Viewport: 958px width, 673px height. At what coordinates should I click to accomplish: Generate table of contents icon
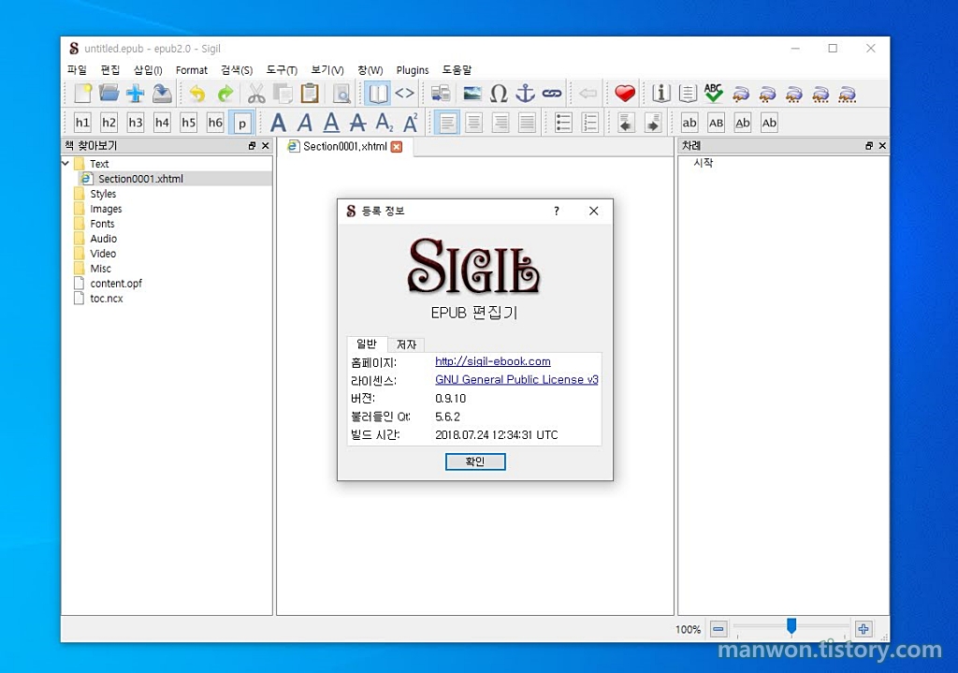point(688,94)
